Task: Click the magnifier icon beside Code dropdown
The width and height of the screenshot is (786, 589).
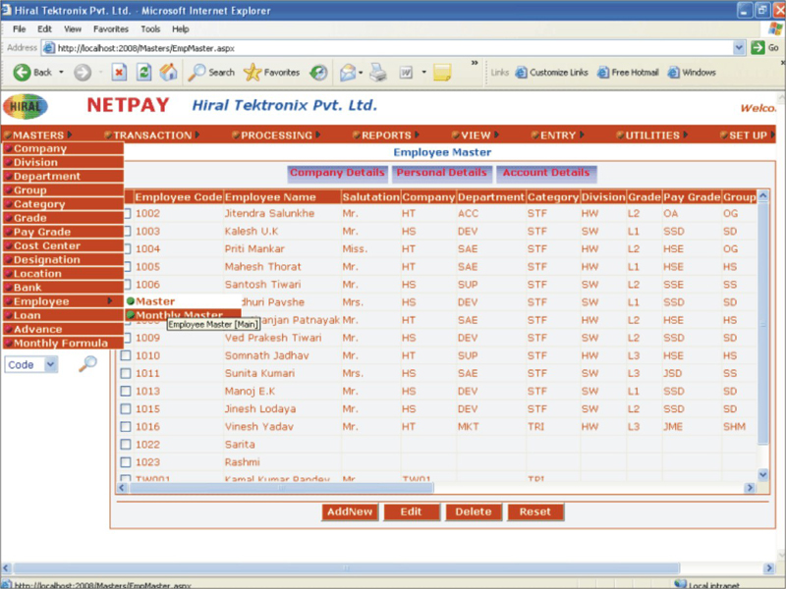Action: point(87,363)
